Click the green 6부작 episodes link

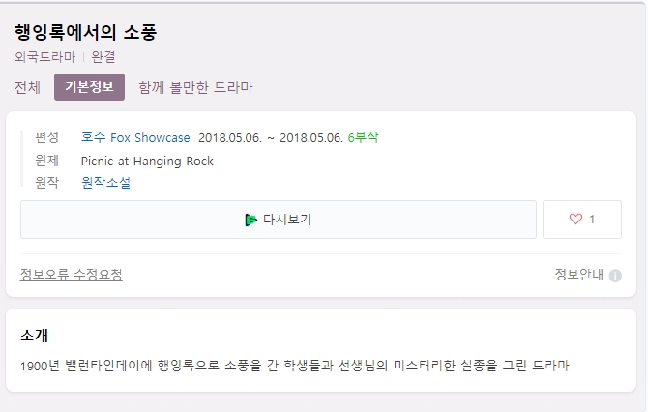364,137
